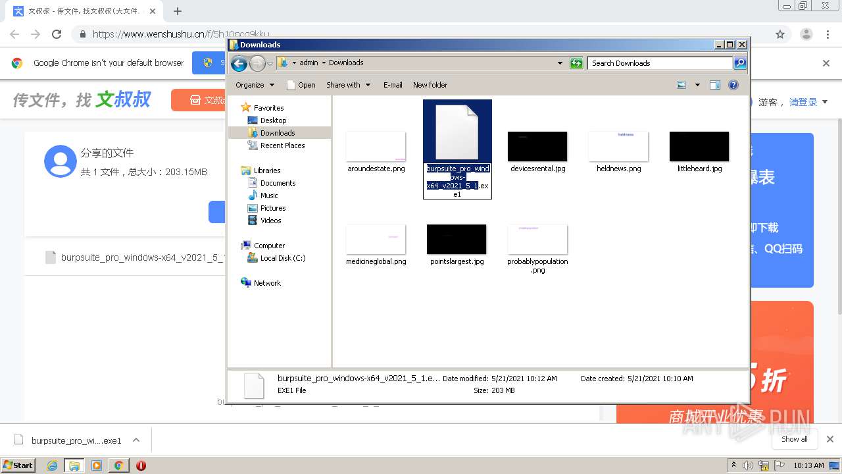This screenshot has width=842, height=474.
Task: Click the volume speaker tray icon
Action: point(748,465)
